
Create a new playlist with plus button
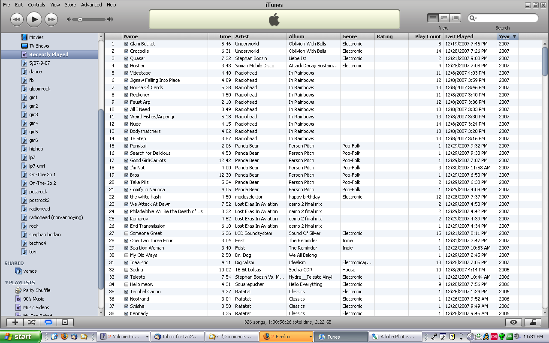click(x=15, y=322)
